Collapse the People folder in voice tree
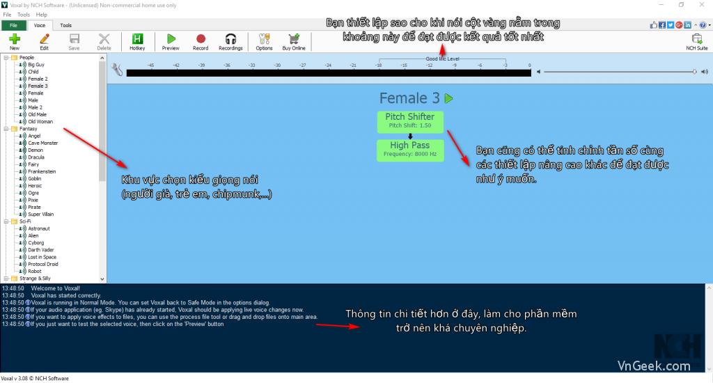Image resolution: width=713 pixels, height=383 pixels. (6, 58)
